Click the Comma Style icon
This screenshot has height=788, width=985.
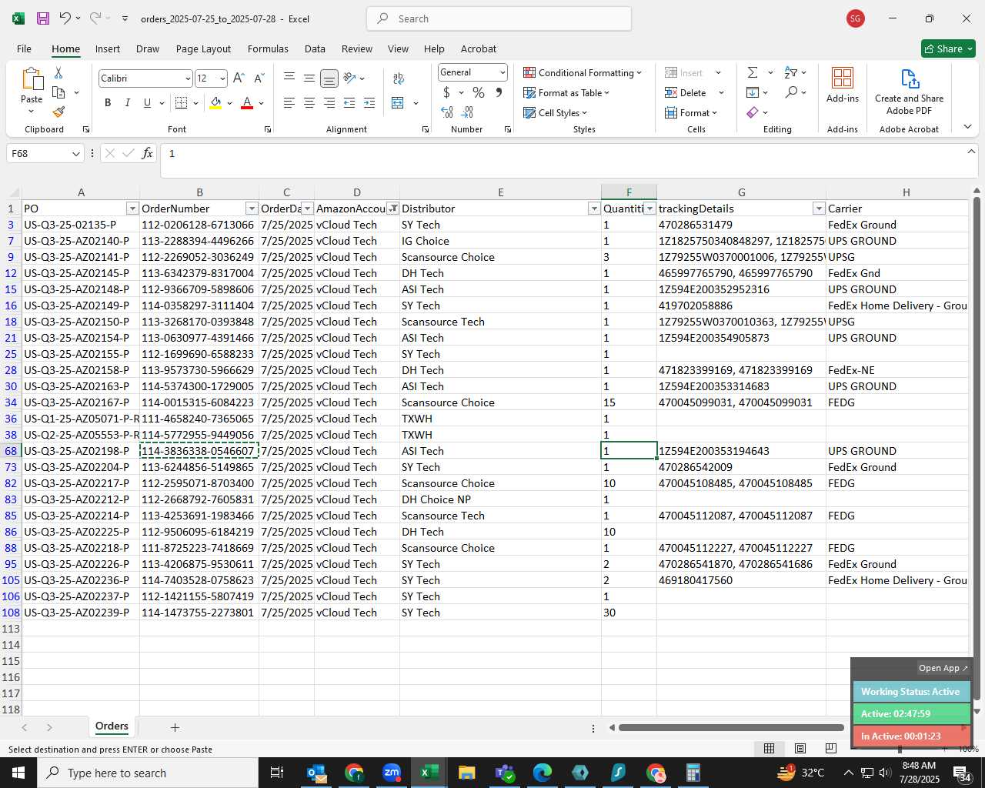pos(499,92)
